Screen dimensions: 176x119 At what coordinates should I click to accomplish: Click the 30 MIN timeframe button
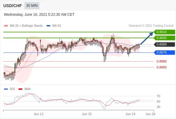(32, 5)
